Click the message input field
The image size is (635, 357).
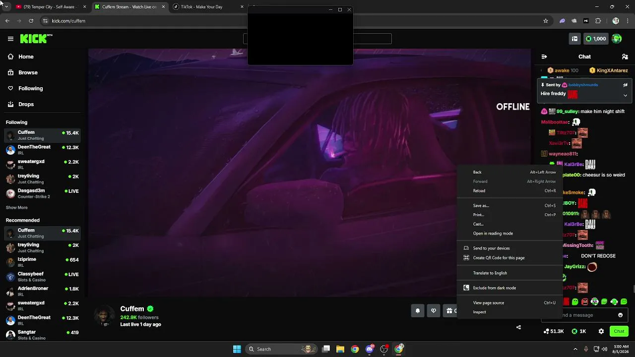point(584,315)
